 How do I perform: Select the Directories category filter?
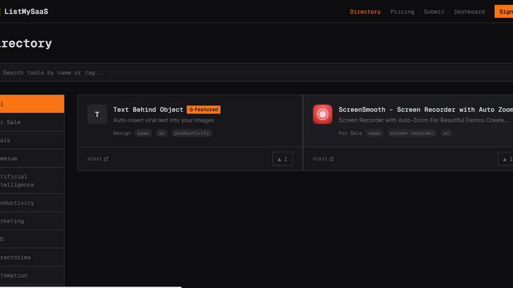coord(32,257)
